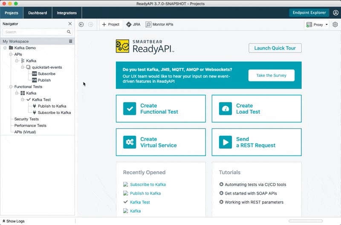Click the Kafka Demo folder icon
This screenshot has height=225, width=341.
11,48
